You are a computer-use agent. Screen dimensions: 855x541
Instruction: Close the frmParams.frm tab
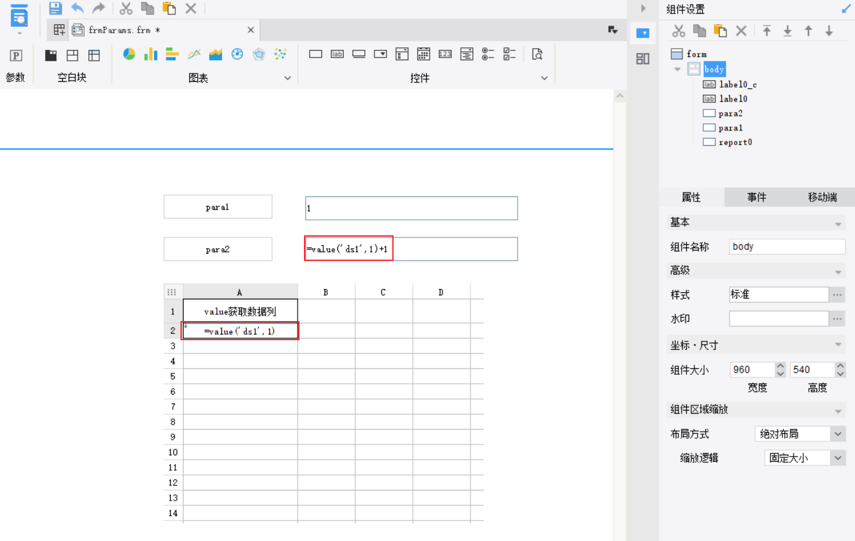pos(251,30)
